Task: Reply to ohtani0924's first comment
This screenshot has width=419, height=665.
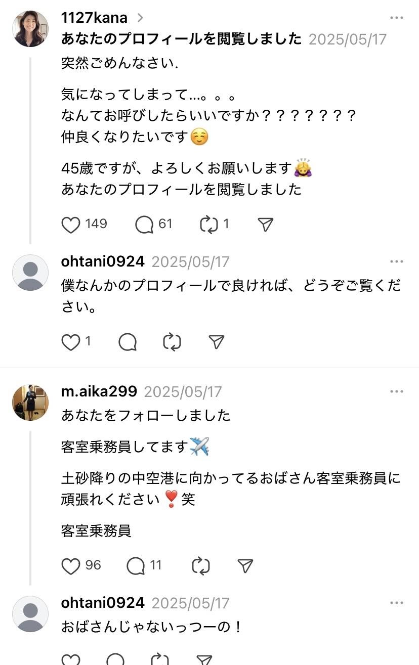Action: (x=128, y=342)
